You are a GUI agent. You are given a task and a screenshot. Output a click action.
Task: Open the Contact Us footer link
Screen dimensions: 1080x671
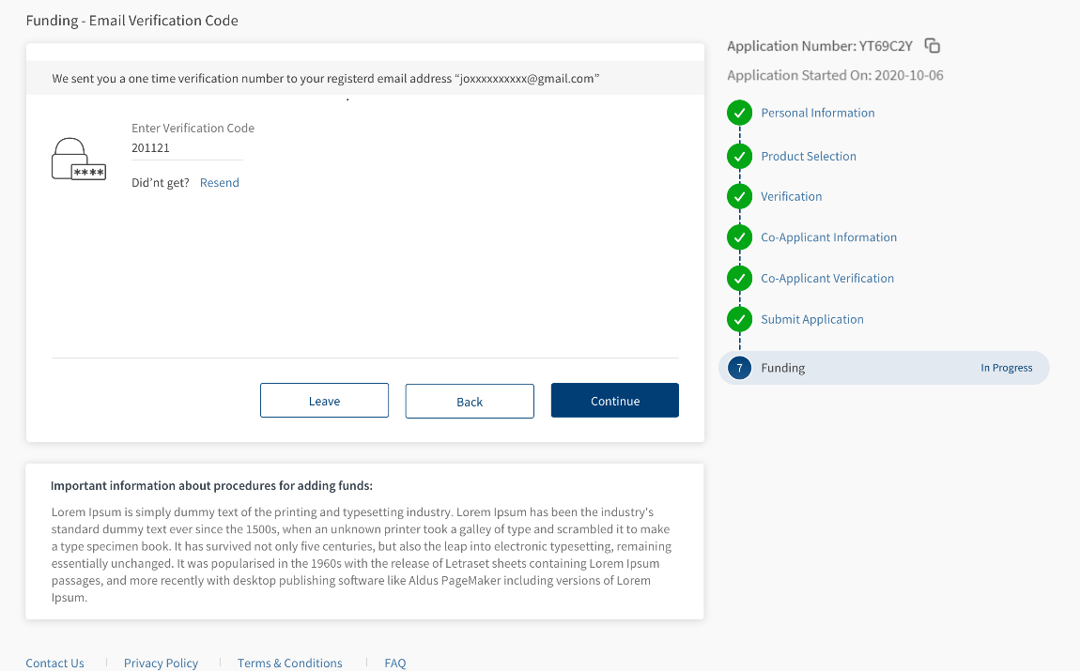pos(54,663)
